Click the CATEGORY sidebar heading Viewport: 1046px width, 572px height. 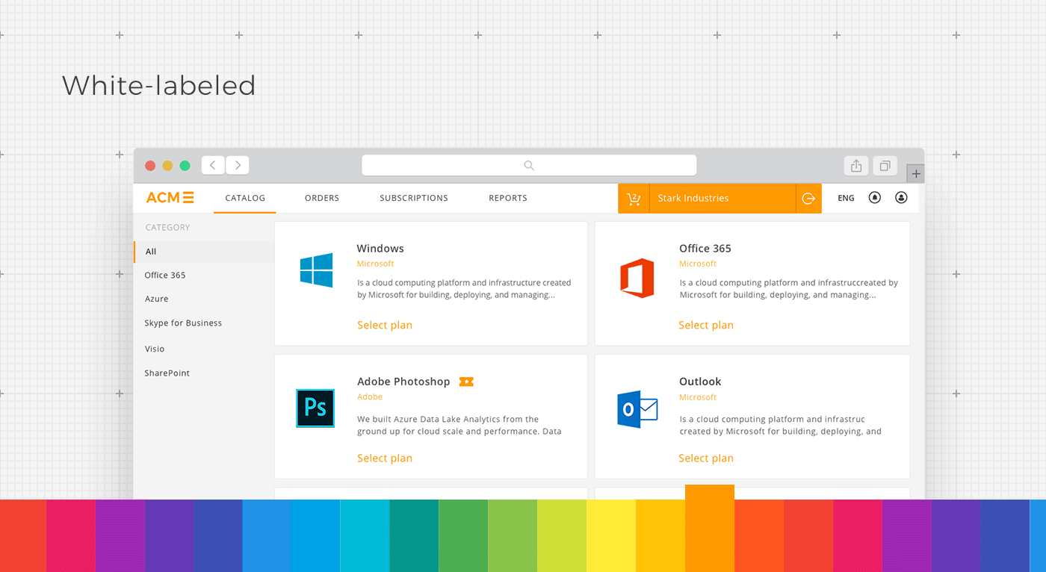pos(167,228)
